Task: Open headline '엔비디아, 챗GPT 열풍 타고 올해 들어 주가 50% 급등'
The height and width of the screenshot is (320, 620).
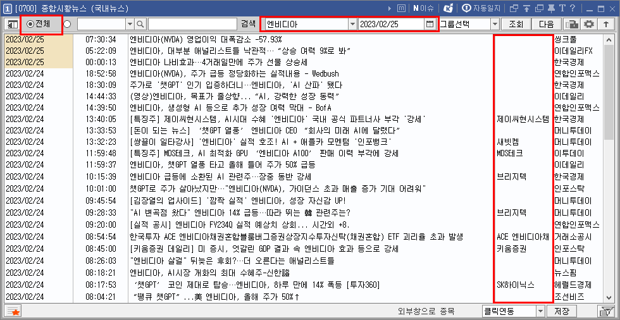Action: (222, 166)
